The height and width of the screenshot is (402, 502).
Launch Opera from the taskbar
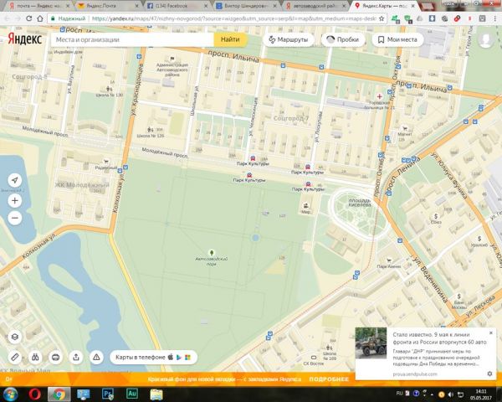point(35,394)
